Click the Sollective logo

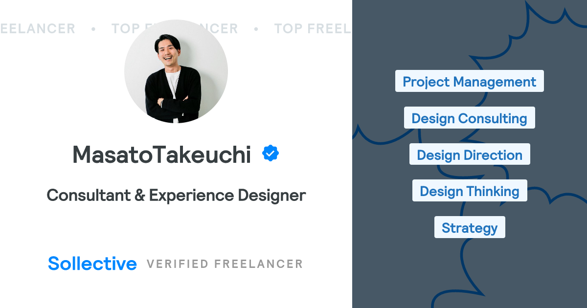(x=92, y=264)
